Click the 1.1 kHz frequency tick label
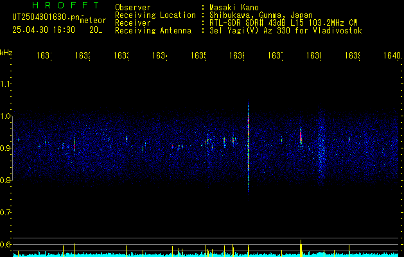This screenshot has width=404, height=257. (x=5, y=84)
